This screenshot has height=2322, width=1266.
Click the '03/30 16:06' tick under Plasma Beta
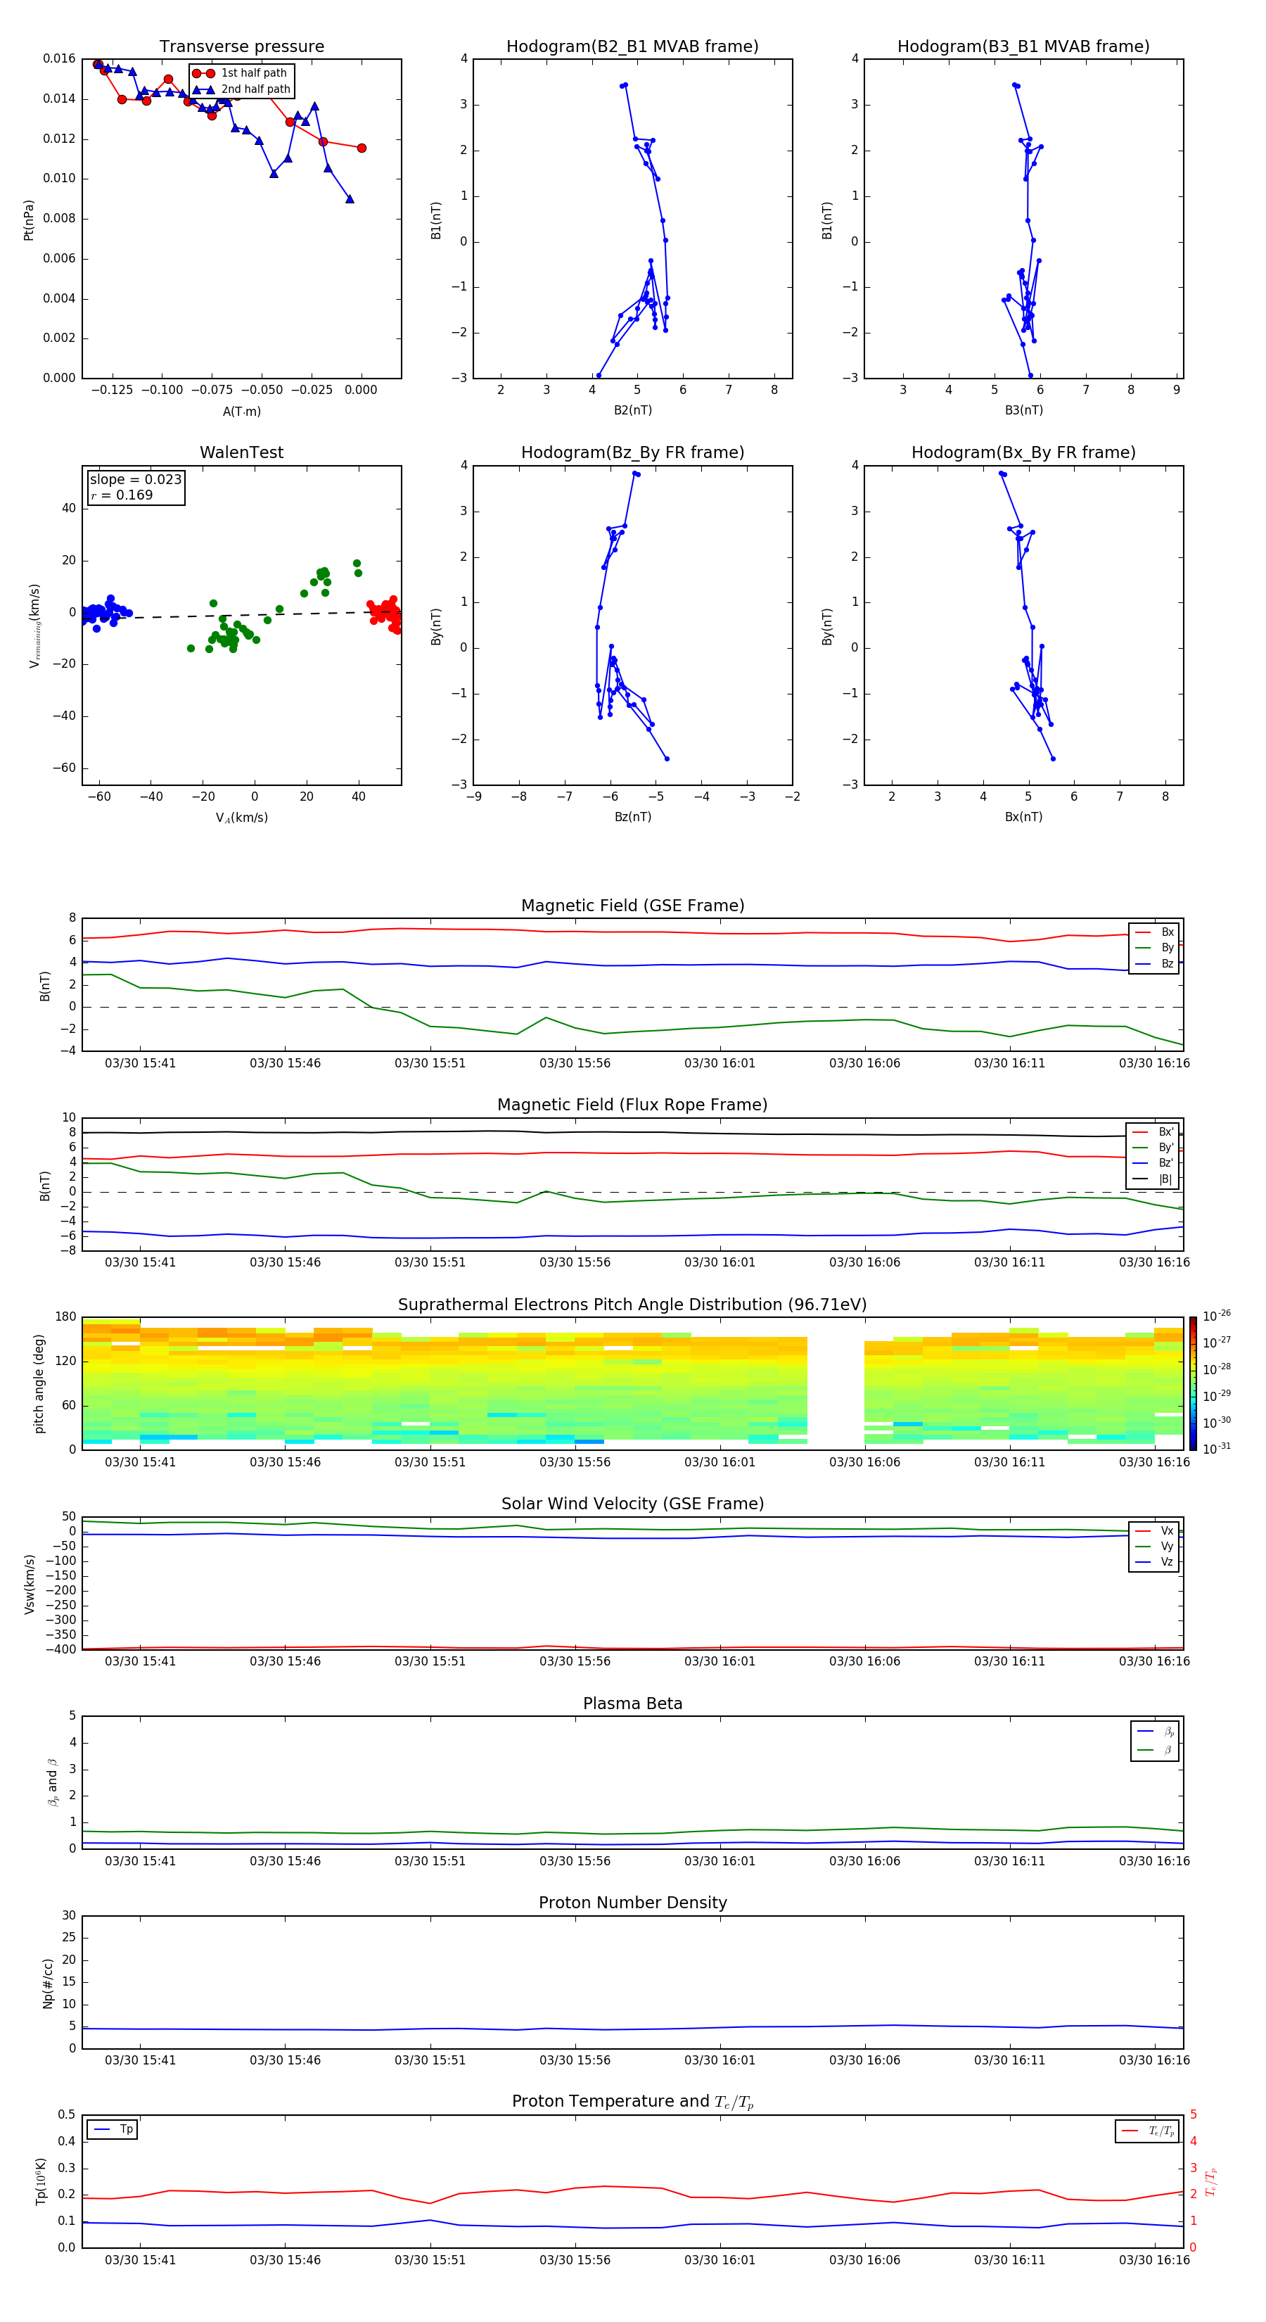point(864,1860)
